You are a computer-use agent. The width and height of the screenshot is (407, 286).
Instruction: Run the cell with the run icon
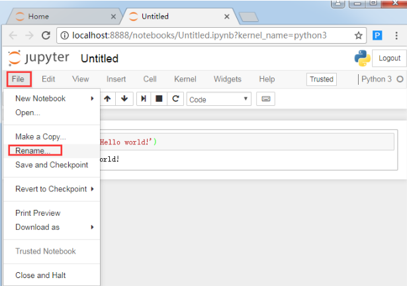coord(144,99)
